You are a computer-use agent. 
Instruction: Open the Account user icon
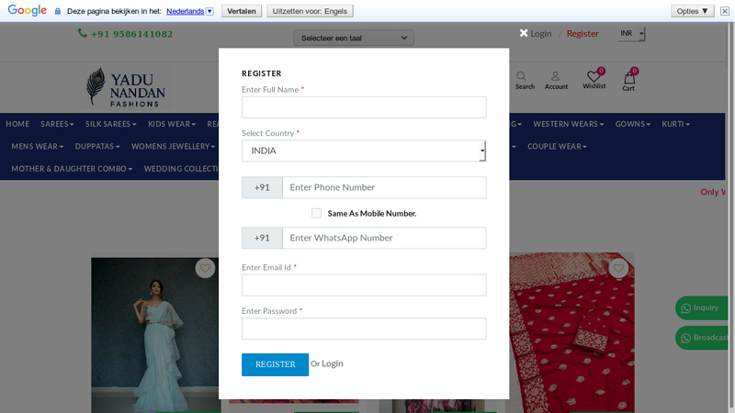[555, 76]
